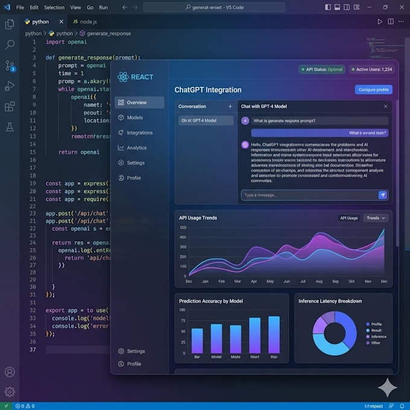Image resolution: width=410 pixels, height=410 pixels.
Task: Open the Extensions icon in activity bar
Action: pyautogui.click(x=10, y=107)
